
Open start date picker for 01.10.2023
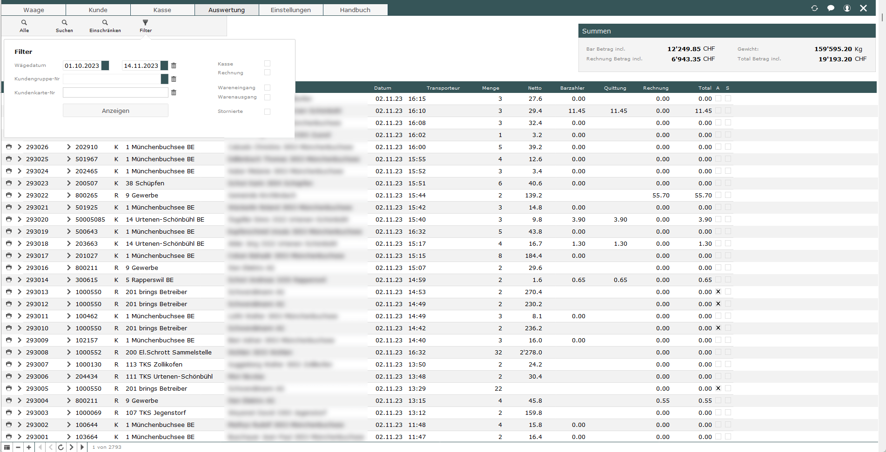[x=105, y=66]
